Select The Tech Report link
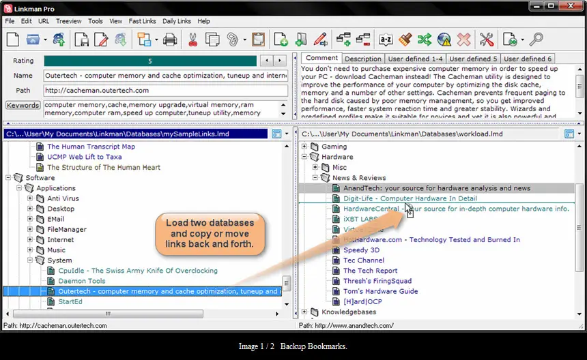Viewport: 587px width, 360px height. coord(370,270)
